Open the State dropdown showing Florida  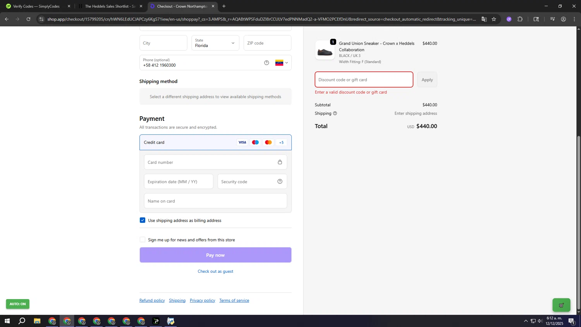(215, 43)
